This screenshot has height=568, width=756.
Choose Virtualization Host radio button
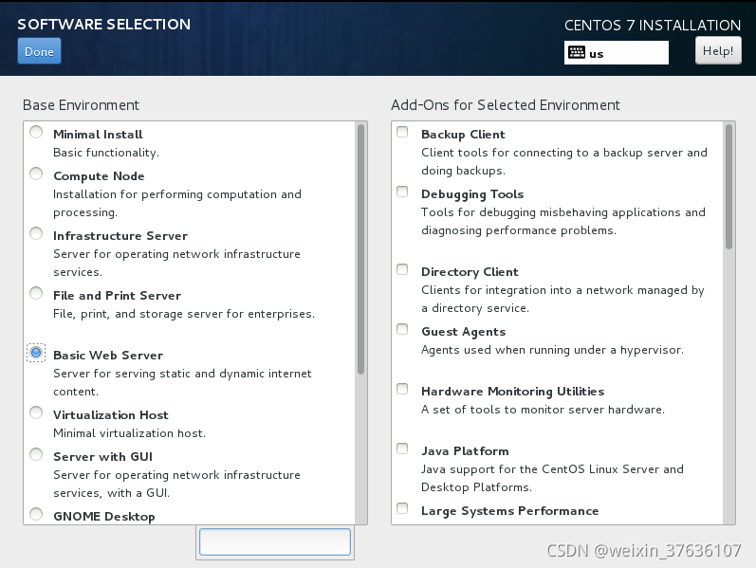tap(36, 413)
